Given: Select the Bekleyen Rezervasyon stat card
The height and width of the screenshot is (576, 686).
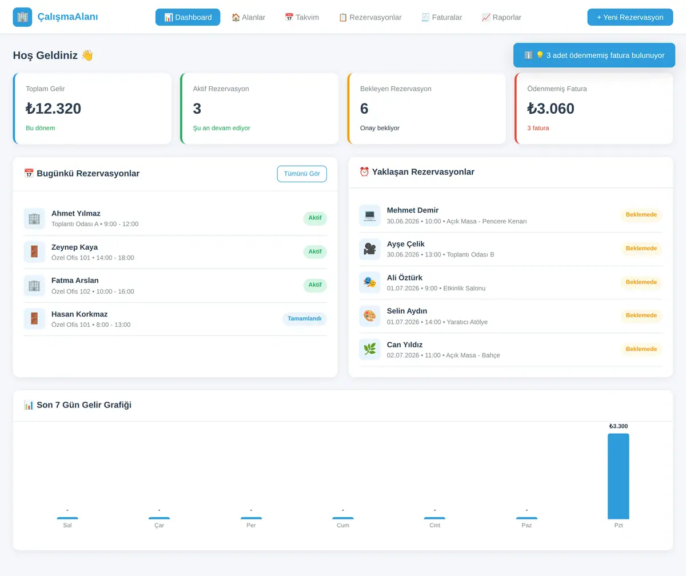Looking at the screenshot, I should click(x=426, y=109).
